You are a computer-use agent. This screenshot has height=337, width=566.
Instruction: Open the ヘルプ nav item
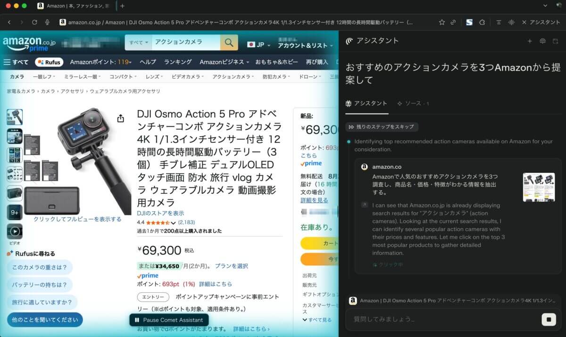[148, 62]
